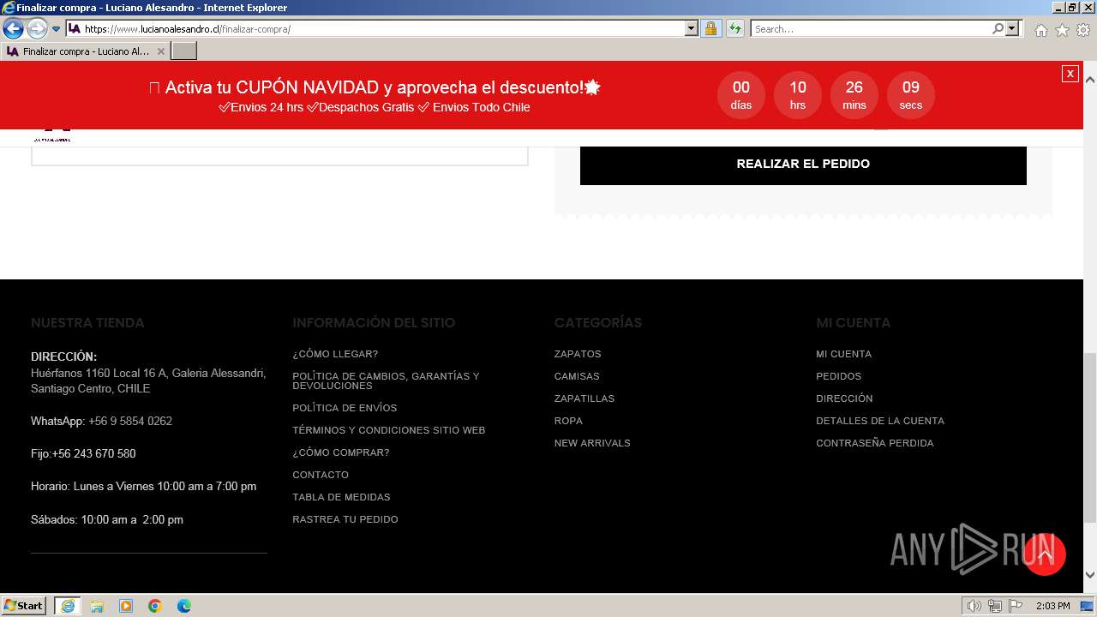Open the Media Player taskbar icon
This screenshot has width=1097, height=617.
(126, 606)
